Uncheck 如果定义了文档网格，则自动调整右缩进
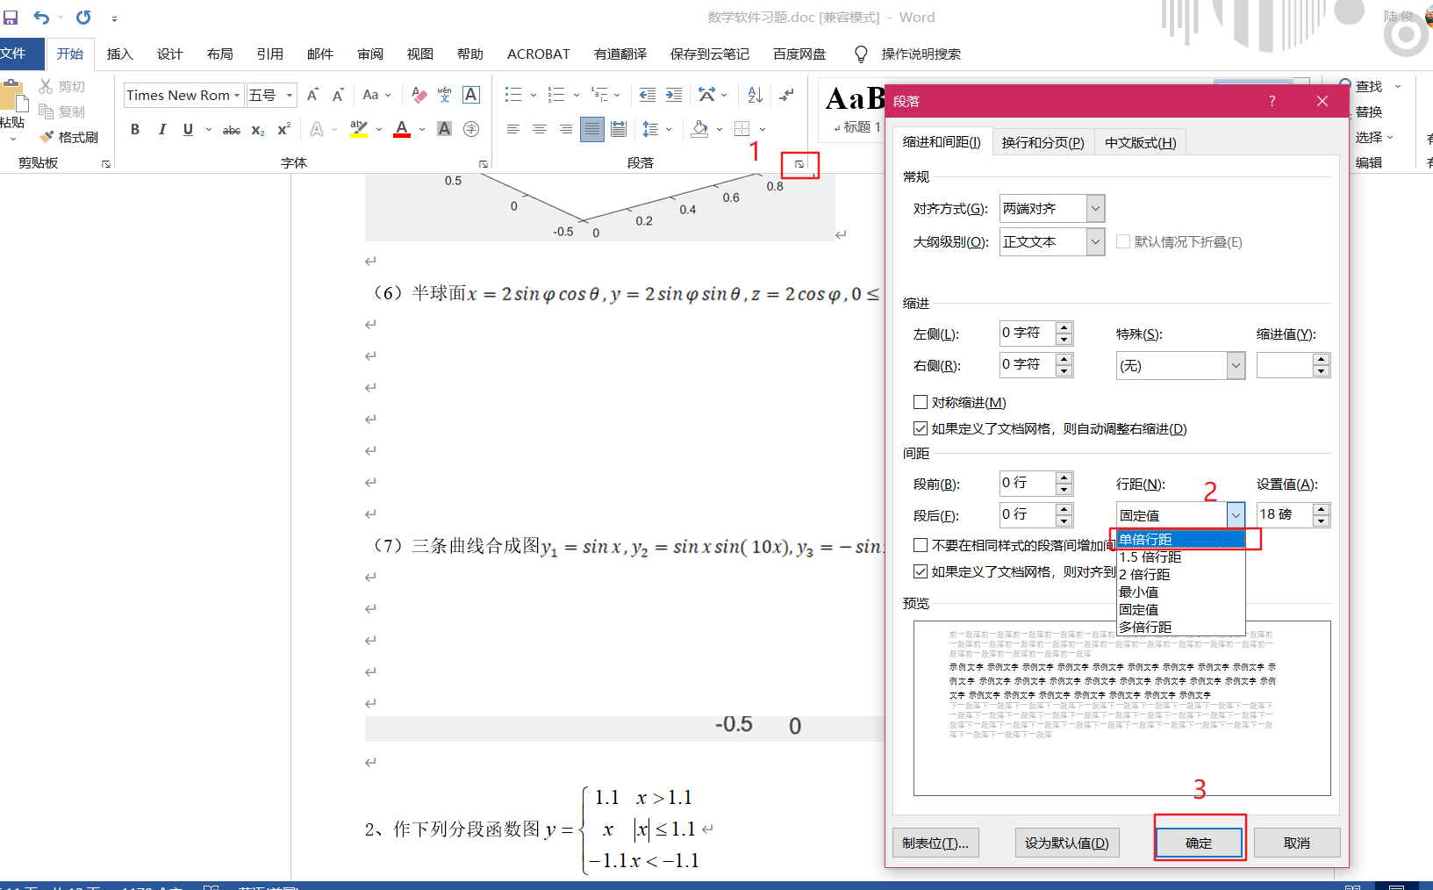Screen dimensions: 1433x890 (921, 428)
